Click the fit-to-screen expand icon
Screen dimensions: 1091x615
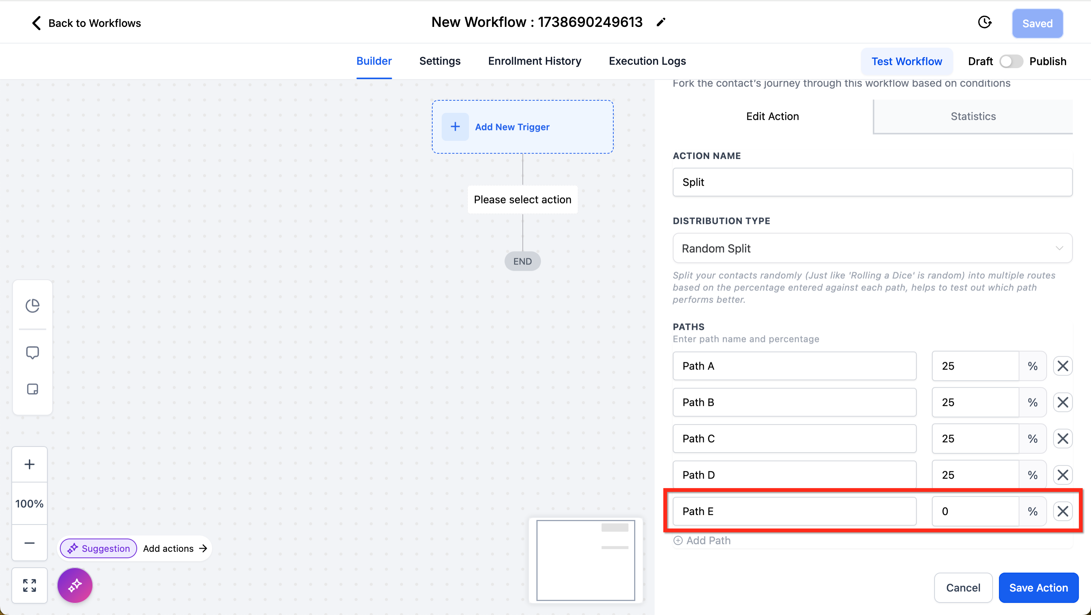pos(29,585)
